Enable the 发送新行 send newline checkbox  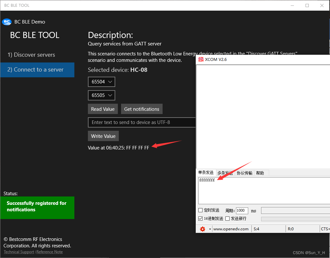[227, 218]
